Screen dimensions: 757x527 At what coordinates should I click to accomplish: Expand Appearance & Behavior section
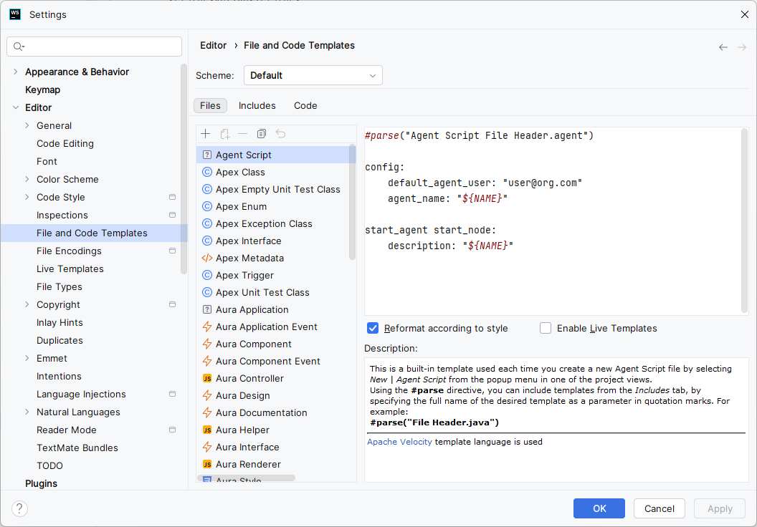pyautogui.click(x=16, y=72)
